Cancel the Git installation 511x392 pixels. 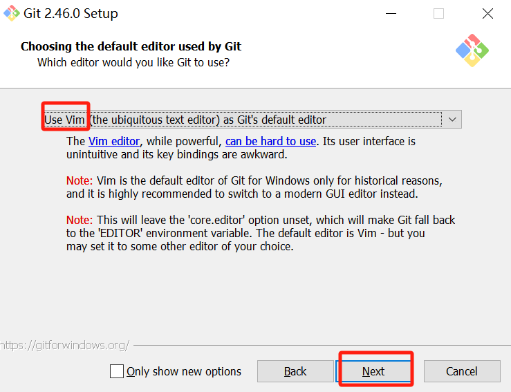(461, 371)
